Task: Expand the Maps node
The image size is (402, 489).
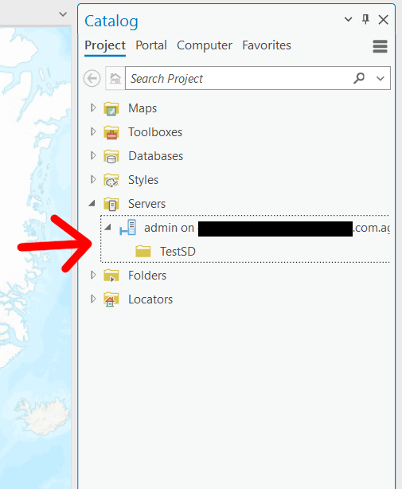Action: [x=93, y=108]
